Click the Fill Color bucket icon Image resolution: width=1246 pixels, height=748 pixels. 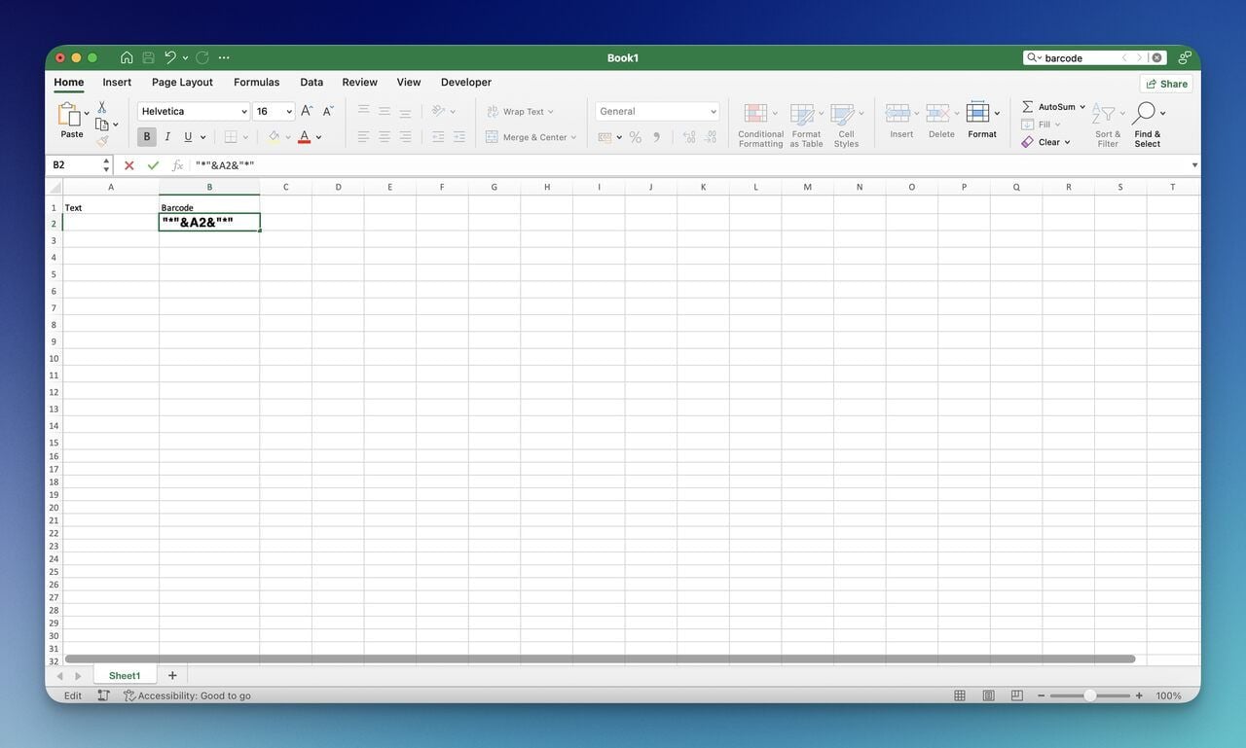(x=274, y=137)
